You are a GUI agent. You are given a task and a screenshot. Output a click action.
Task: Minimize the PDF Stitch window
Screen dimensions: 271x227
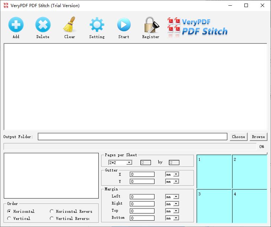point(230,5)
